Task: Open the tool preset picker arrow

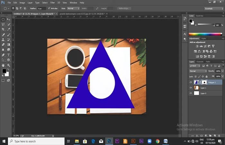Action: [x=9, y=8]
